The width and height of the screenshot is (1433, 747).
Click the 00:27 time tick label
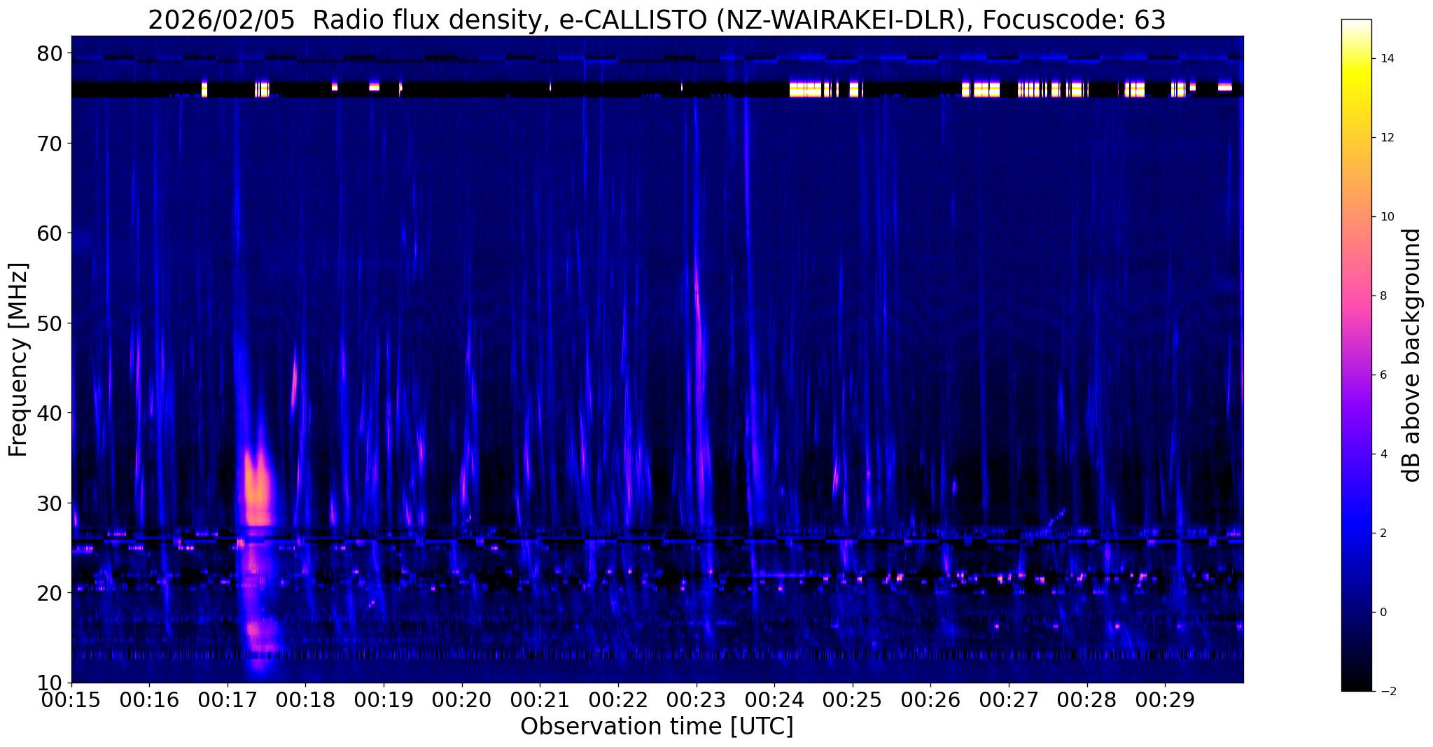[x=1009, y=699]
